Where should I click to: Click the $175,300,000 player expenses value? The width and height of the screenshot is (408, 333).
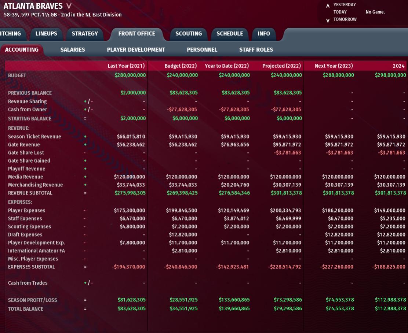129,210
